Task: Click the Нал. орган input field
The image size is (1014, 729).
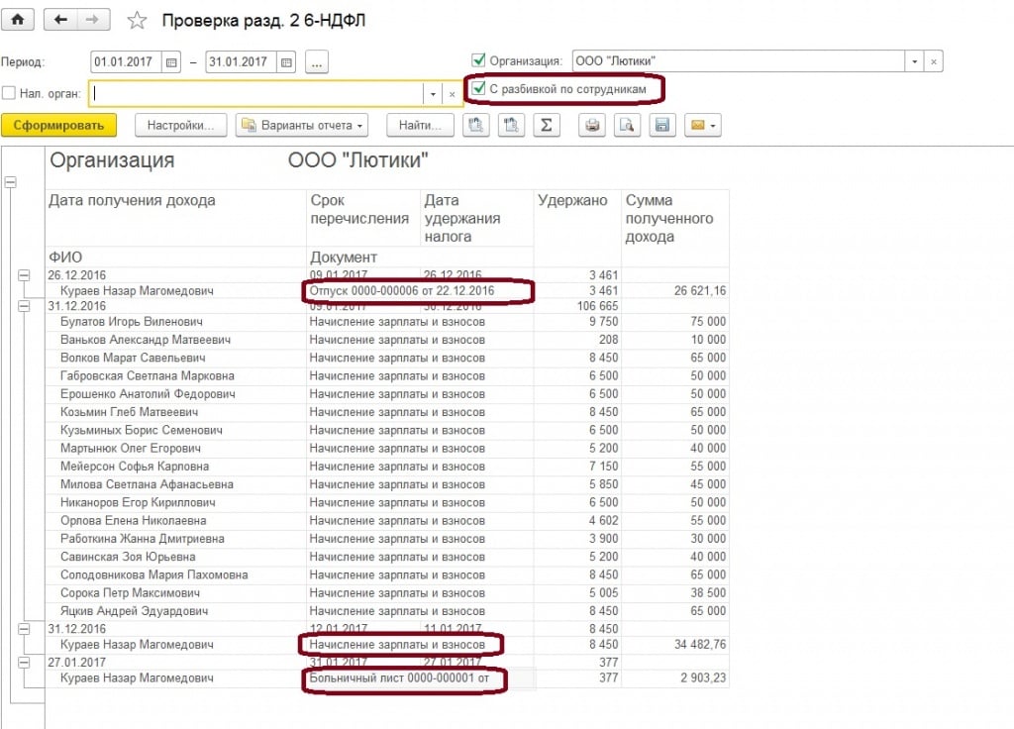Action: pos(256,93)
